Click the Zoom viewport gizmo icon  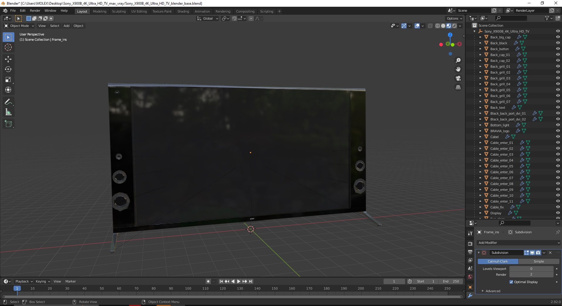pos(458,60)
